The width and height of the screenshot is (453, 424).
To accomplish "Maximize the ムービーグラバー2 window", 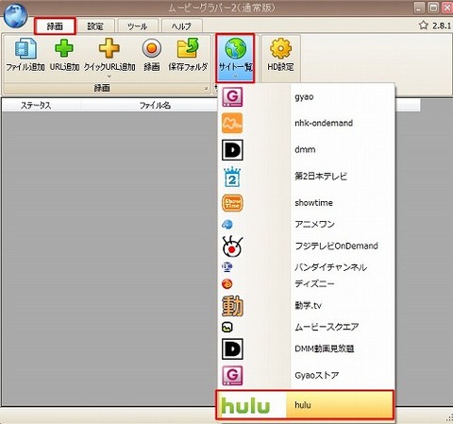I will pos(433,8).
